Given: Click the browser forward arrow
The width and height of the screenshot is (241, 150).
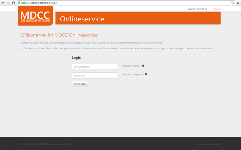Looking at the screenshot, I should click(8, 3).
